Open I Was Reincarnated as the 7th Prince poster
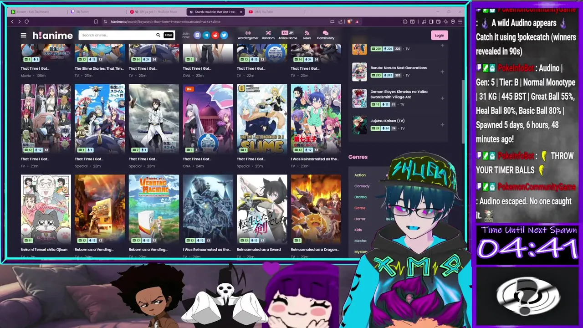The height and width of the screenshot is (328, 583). [x=316, y=118]
